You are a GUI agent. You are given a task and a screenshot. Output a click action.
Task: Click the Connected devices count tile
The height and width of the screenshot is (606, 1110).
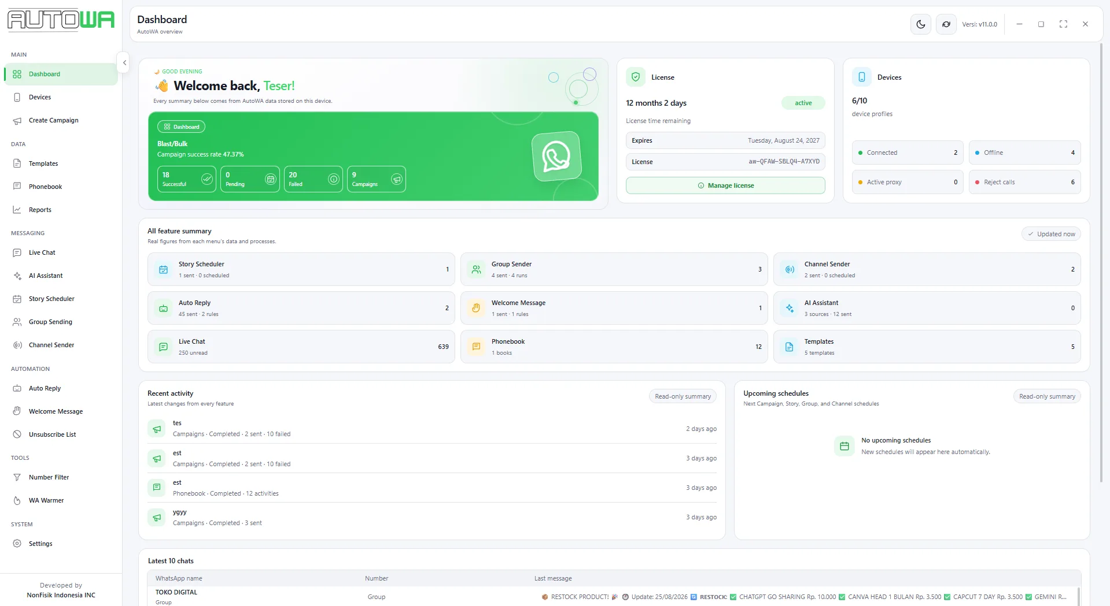pyautogui.click(x=908, y=153)
